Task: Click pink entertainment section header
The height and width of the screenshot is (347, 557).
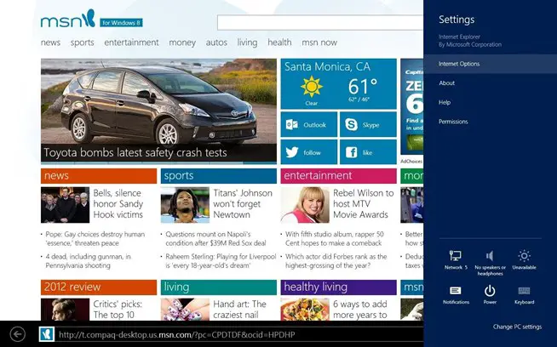Action: [338, 176]
